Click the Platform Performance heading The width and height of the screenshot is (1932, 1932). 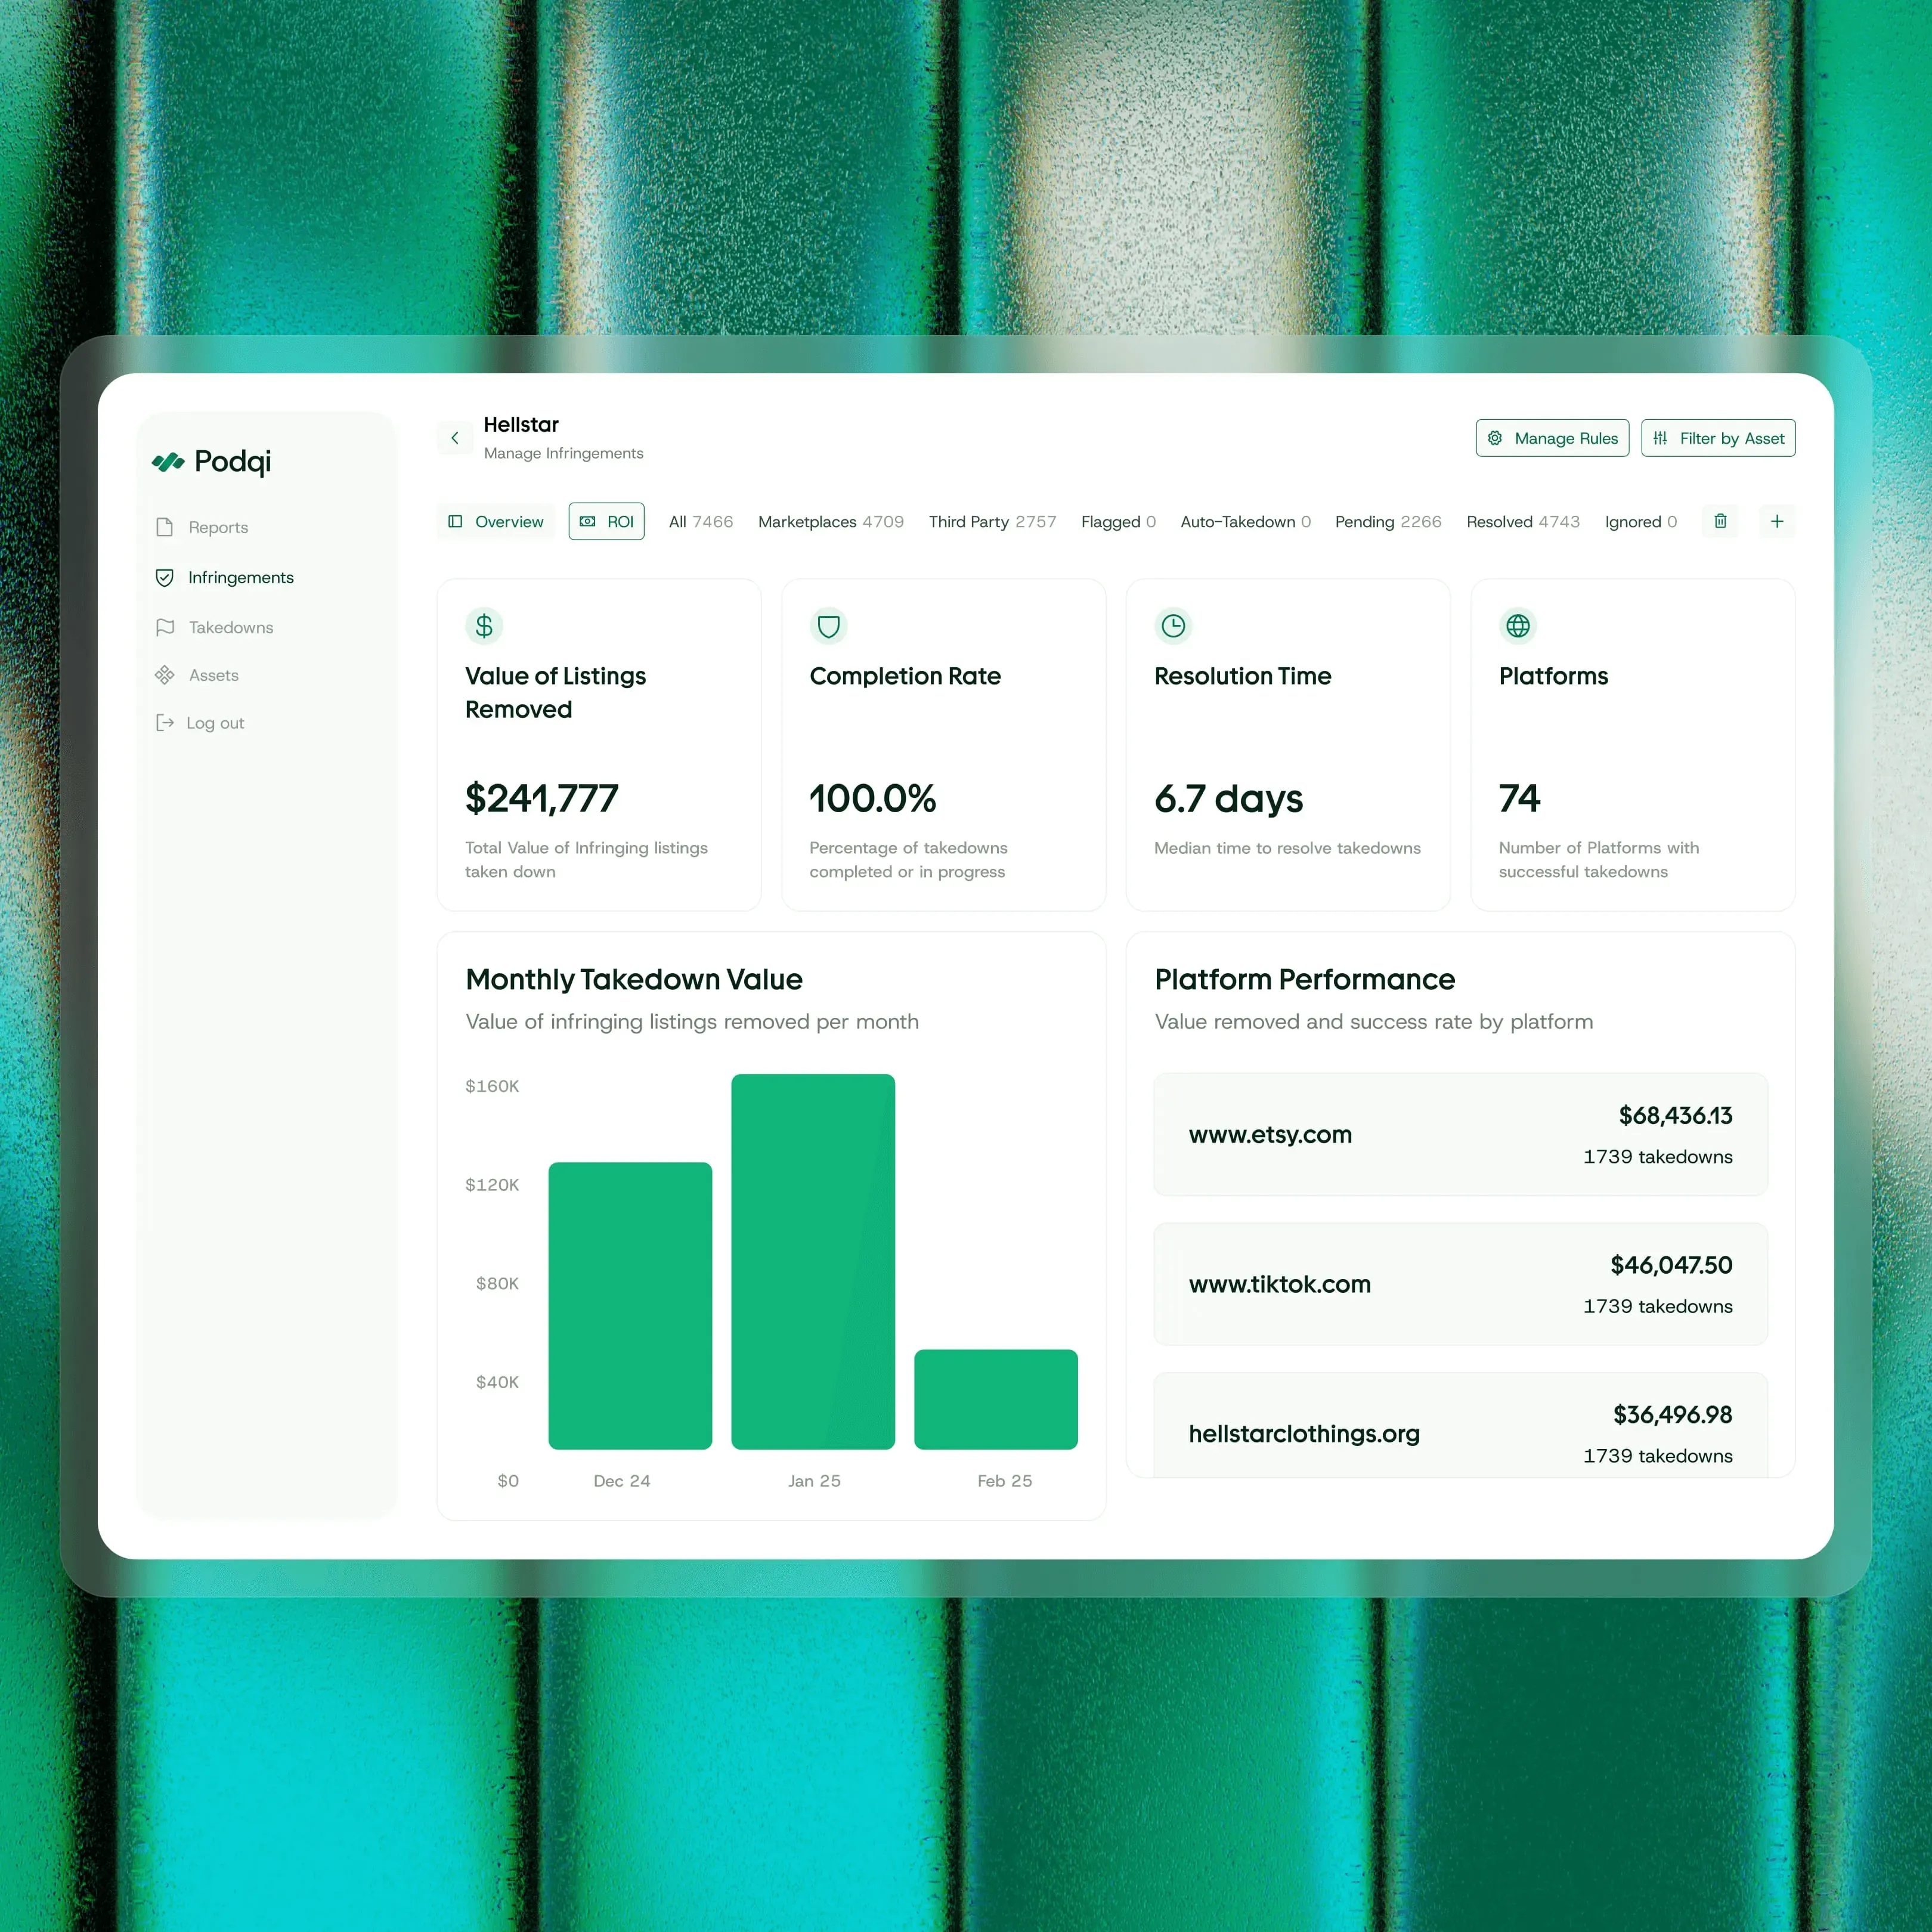1304,979
